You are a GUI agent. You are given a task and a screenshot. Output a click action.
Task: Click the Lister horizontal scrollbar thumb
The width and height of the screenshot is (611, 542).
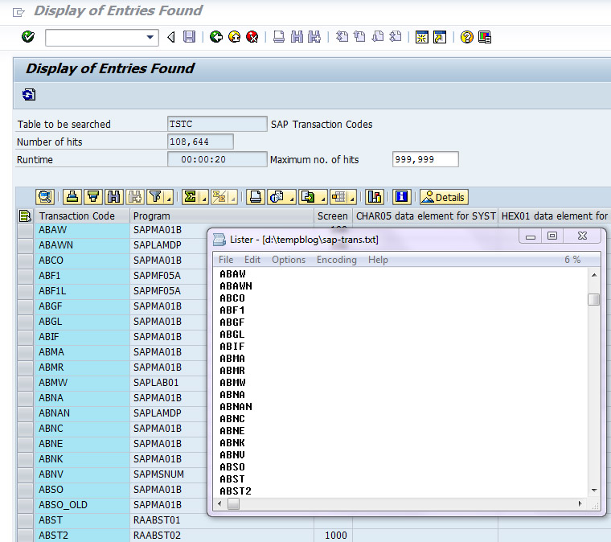click(x=234, y=504)
